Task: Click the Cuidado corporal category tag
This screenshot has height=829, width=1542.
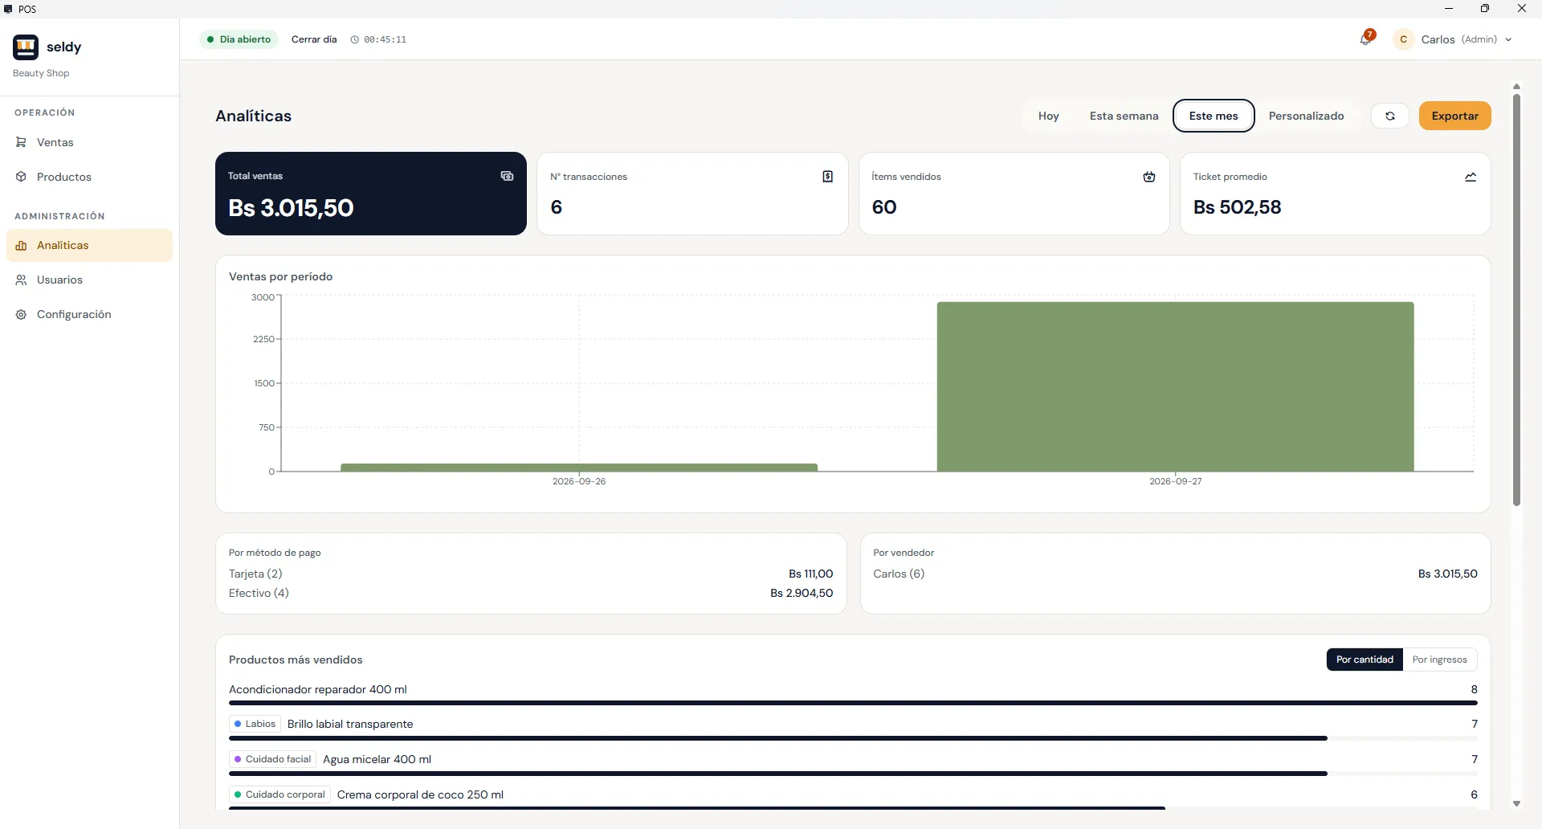Action: [x=279, y=794]
